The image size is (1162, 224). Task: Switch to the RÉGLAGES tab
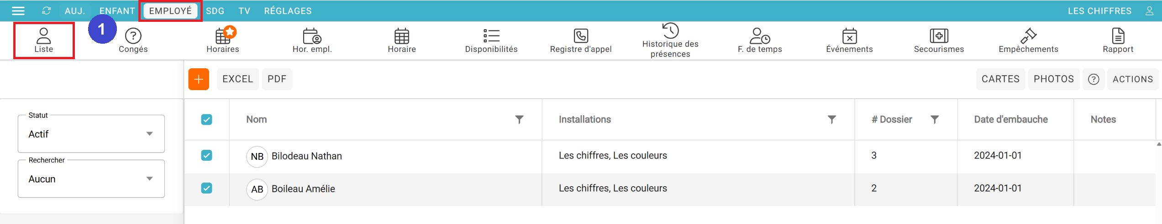click(288, 11)
